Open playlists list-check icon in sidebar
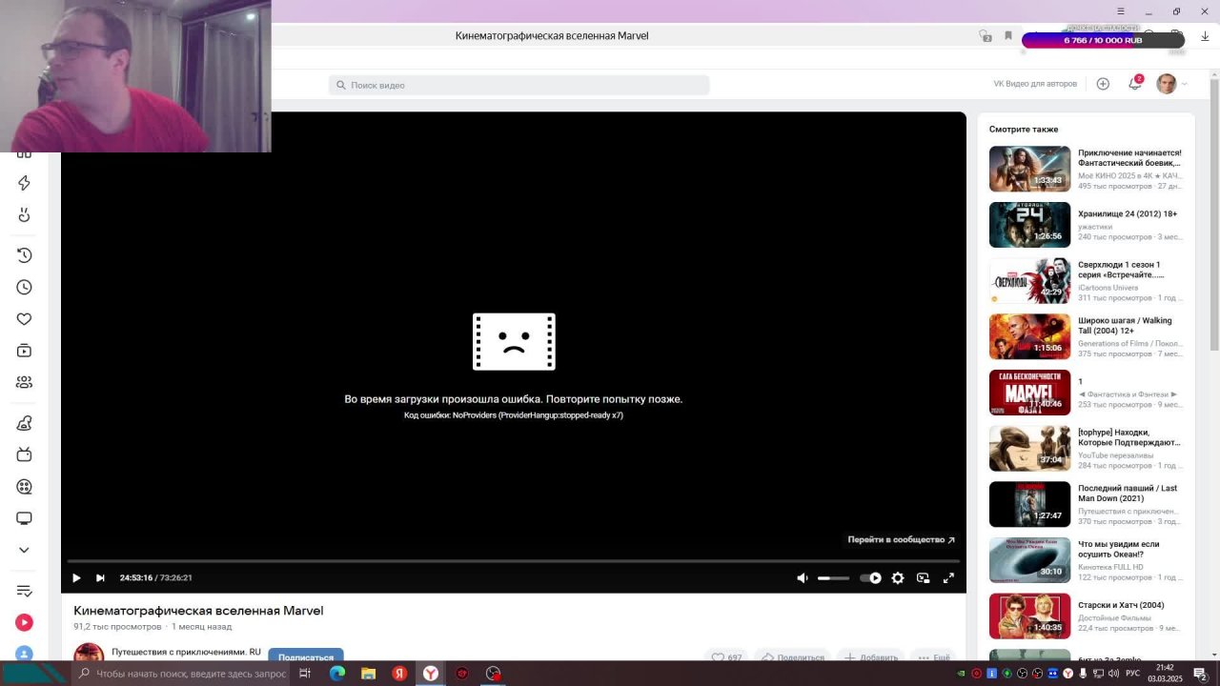The height and width of the screenshot is (686, 1220). click(x=25, y=591)
